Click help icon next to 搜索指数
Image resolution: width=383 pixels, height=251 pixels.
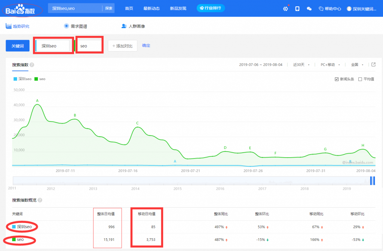point(32,65)
